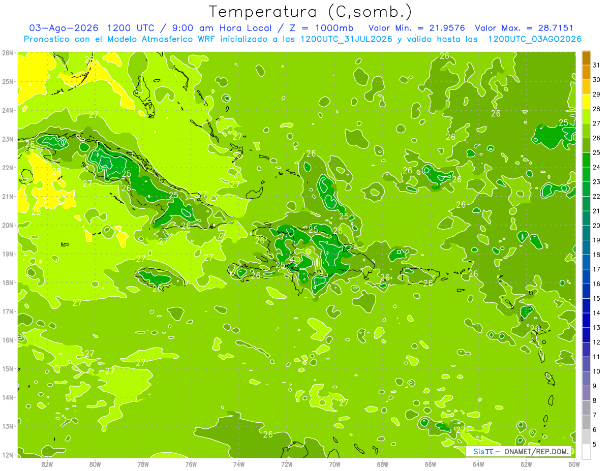Pick the gray swatch between 6 and 7
This screenshot has width=610, height=471.
(586, 422)
